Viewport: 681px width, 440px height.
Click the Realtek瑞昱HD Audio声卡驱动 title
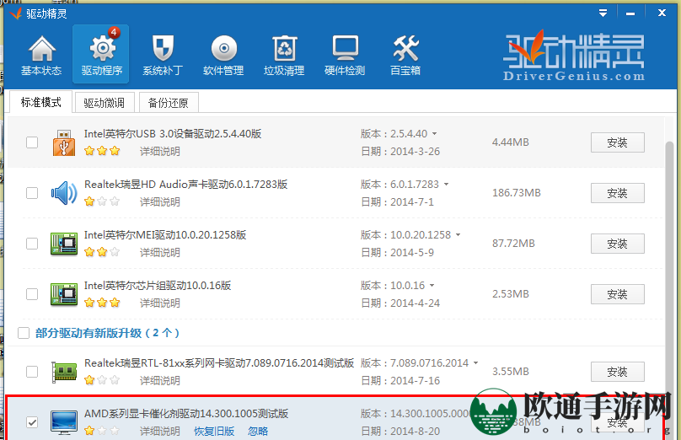pyautogui.click(x=186, y=184)
